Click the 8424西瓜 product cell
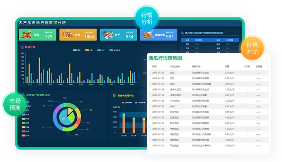The height and width of the screenshot is (162, 282). click(x=175, y=101)
